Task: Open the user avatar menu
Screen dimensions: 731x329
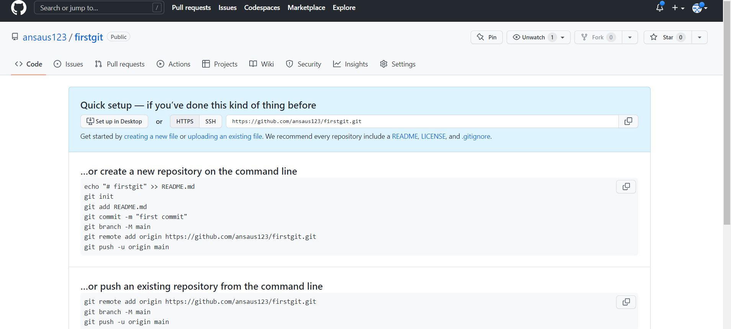Action: pyautogui.click(x=700, y=8)
